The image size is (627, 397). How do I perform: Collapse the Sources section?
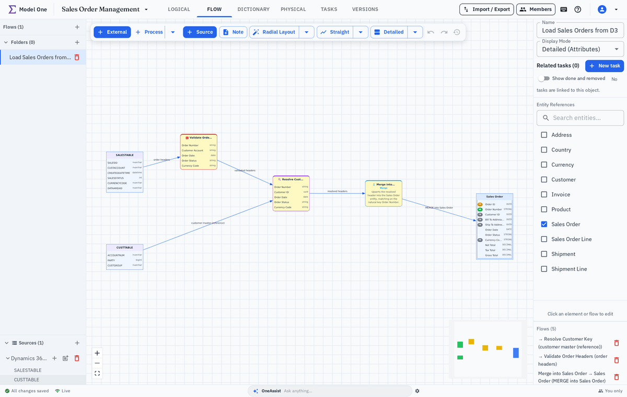coord(6,343)
